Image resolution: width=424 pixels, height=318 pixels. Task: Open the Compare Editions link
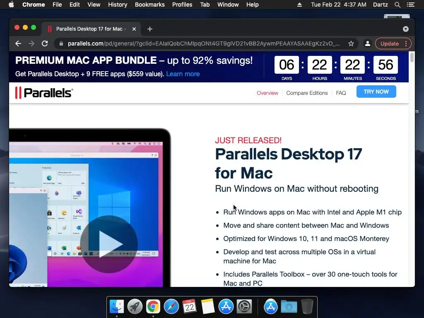pyautogui.click(x=307, y=93)
